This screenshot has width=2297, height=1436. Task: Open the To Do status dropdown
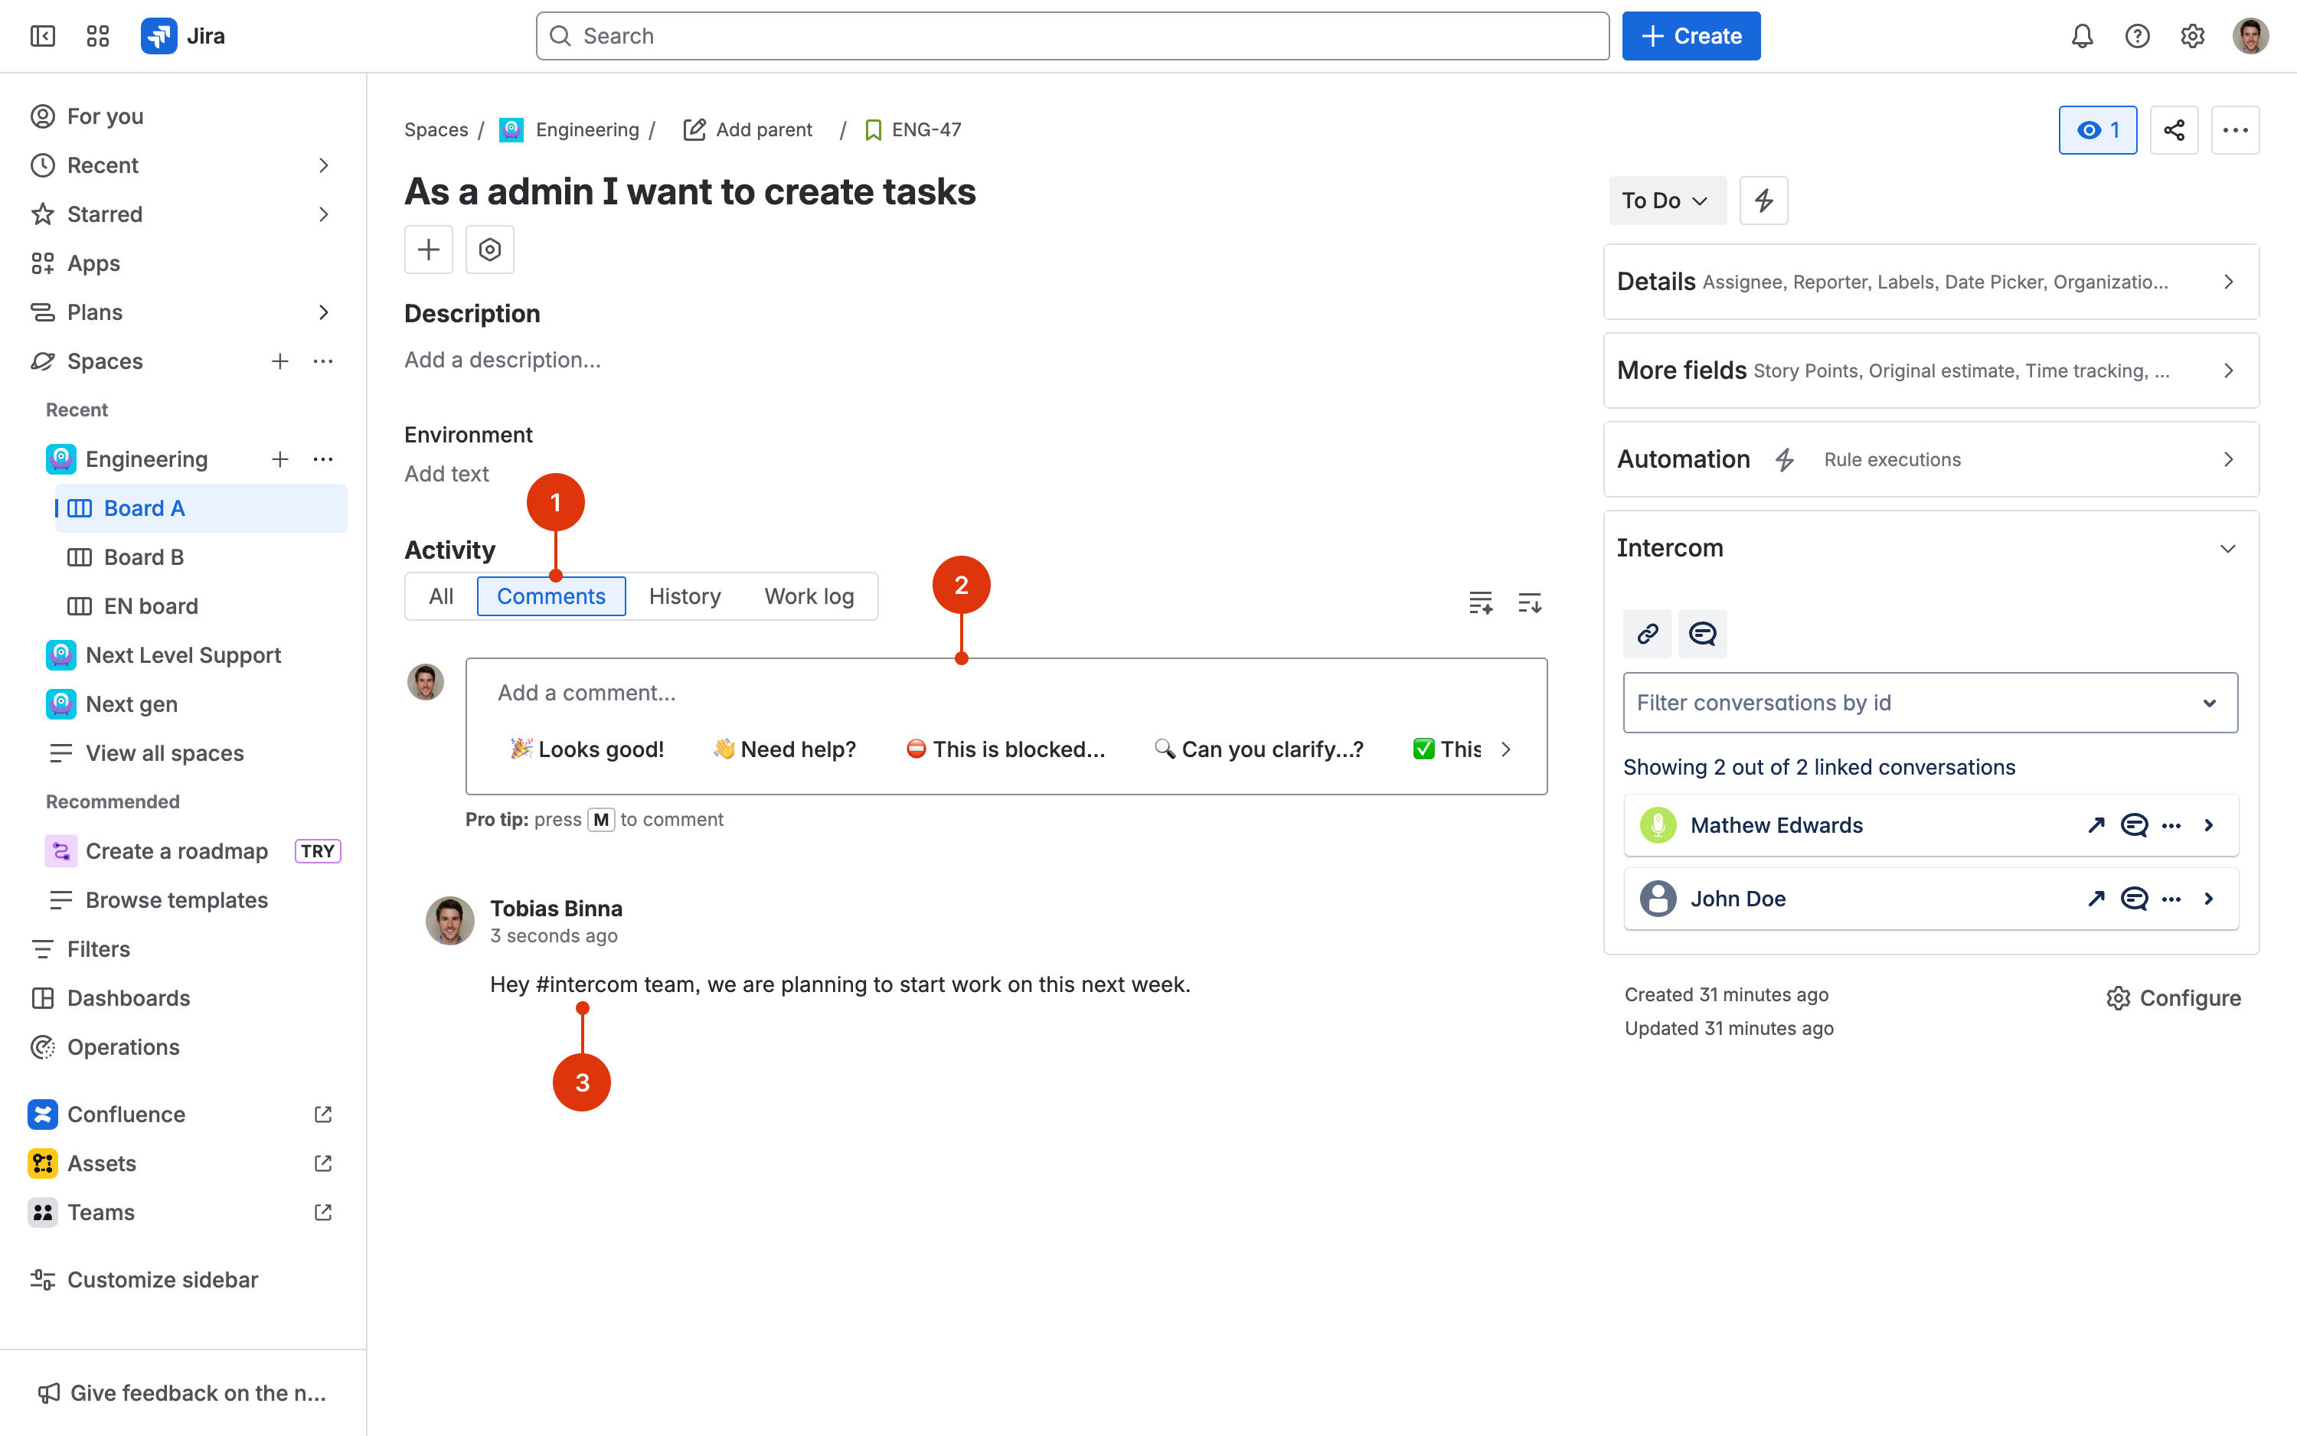click(x=1666, y=201)
